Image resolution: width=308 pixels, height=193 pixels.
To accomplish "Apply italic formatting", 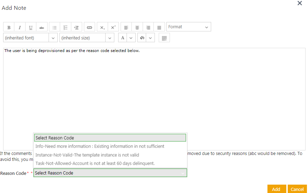I will [20, 28].
